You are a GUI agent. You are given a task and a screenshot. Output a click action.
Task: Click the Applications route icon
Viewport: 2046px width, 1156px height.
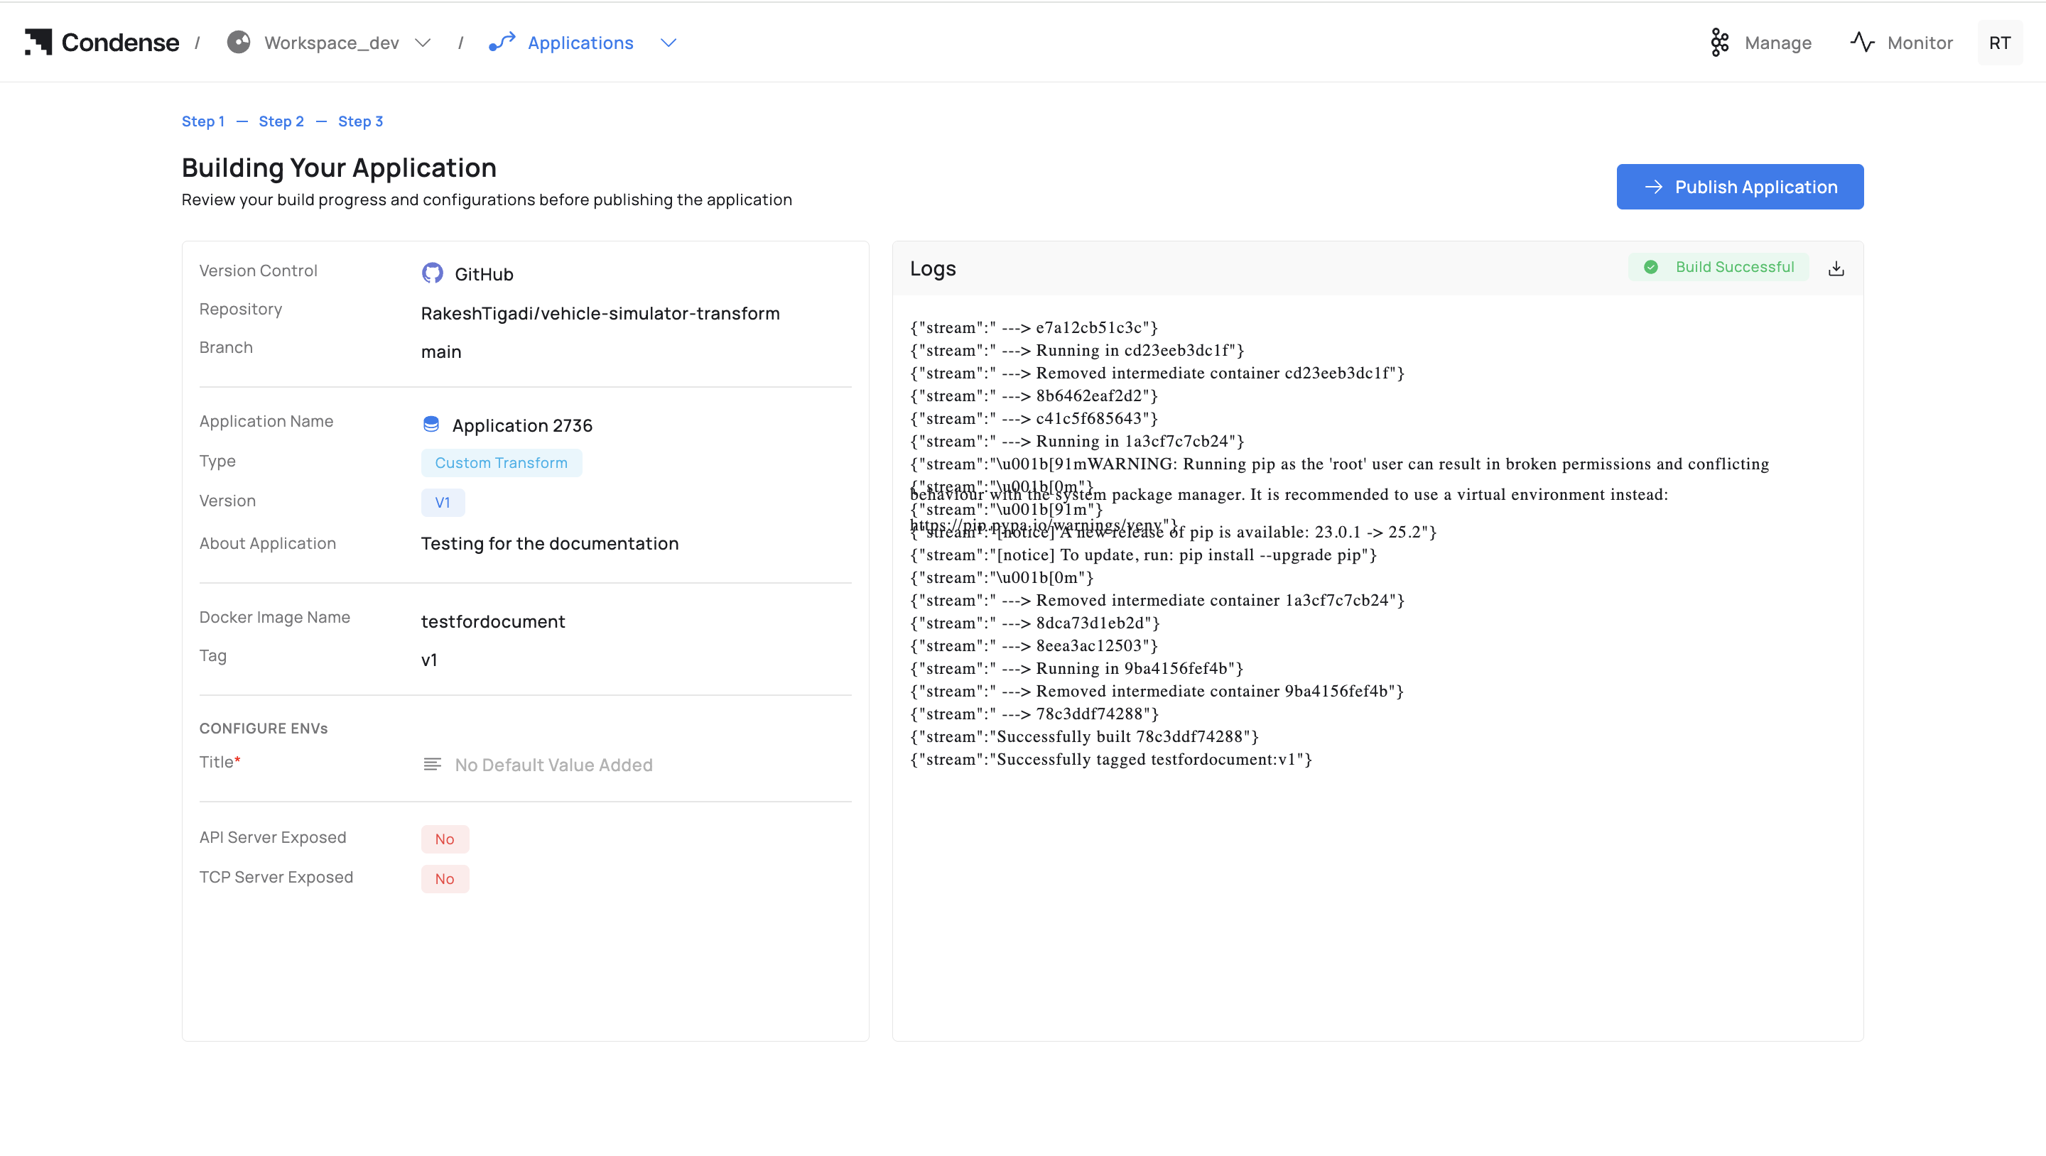coord(502,42)
